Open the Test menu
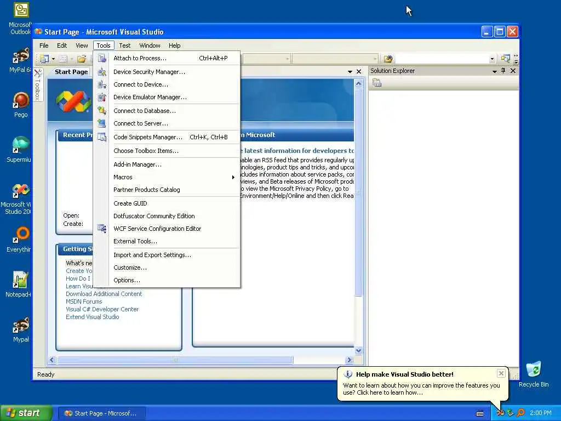The width and height of the screenshot is (561, 421). pyautogui.click(x=124, y=45)
